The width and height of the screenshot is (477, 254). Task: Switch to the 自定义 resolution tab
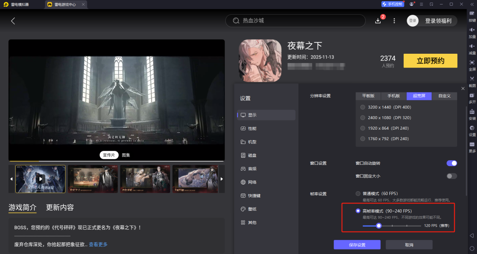(x=444, y=96)
